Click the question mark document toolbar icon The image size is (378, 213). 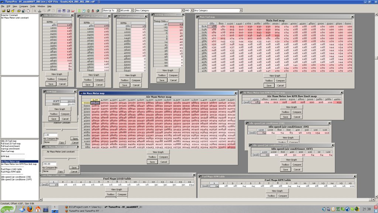coord(84,11)
